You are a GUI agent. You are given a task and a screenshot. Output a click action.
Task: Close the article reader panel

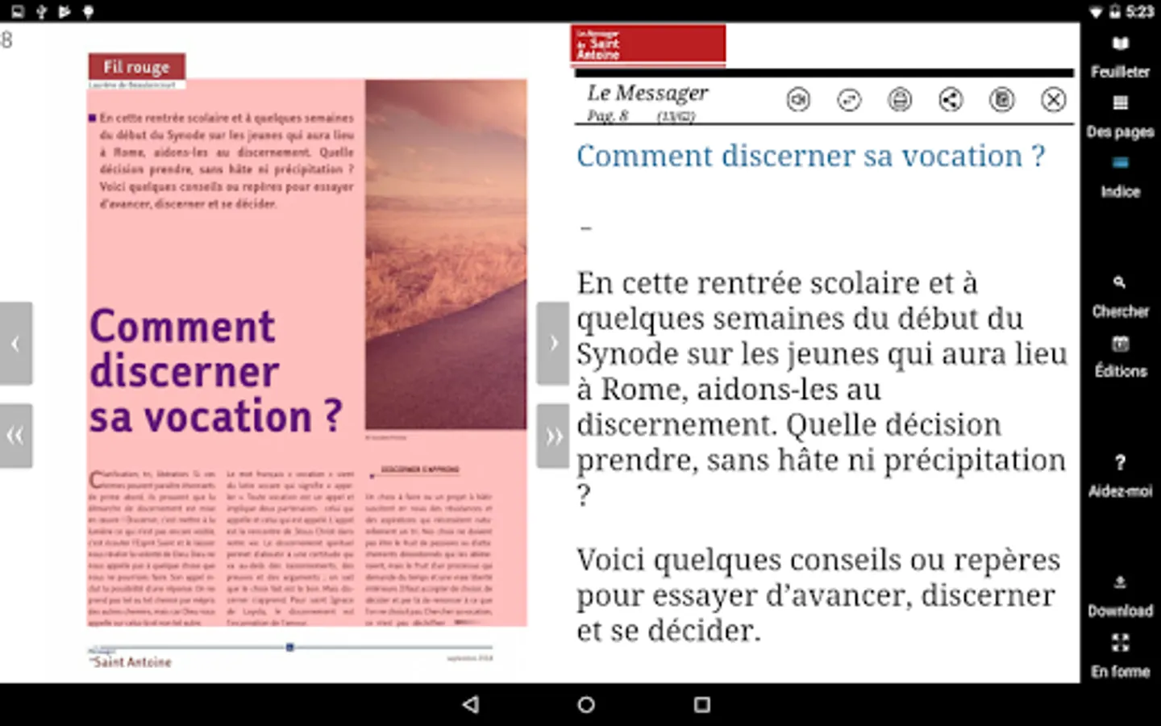tap(1053, 99)
